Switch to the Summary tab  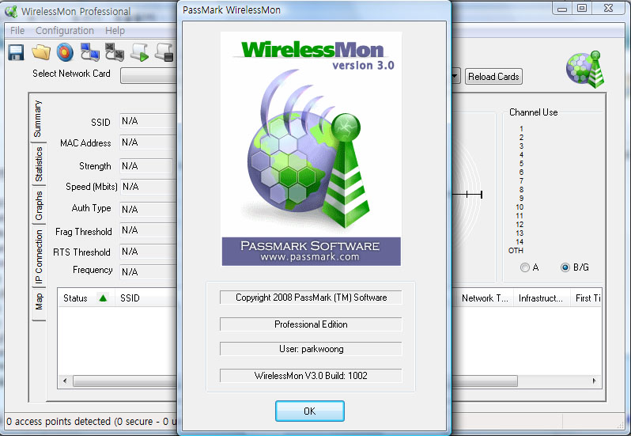(x=38, y=119)
